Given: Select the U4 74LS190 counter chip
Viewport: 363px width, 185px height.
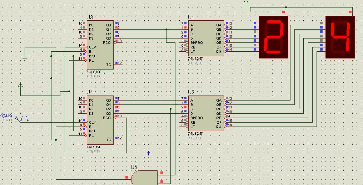Looking at the screenshot, I should click(100, 120).
